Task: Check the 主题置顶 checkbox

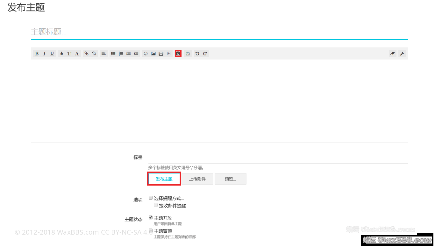Action: pos(151,231)
